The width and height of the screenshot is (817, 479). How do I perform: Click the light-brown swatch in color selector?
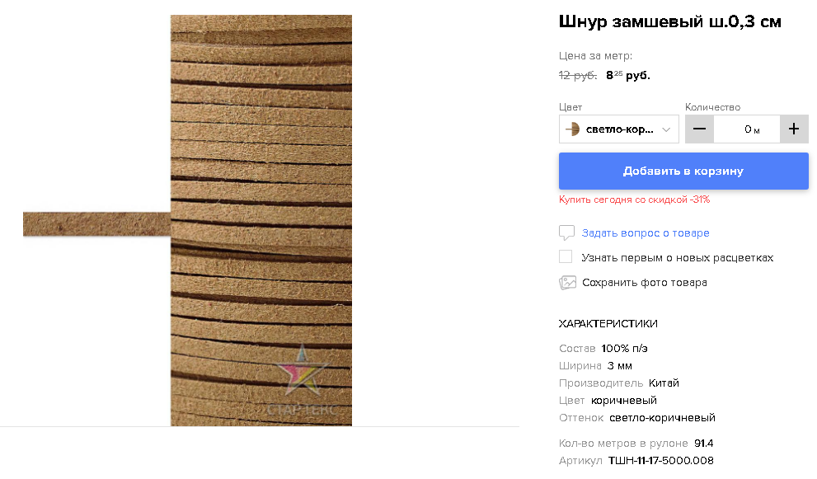pyautogui.click(x=573, y=129)
